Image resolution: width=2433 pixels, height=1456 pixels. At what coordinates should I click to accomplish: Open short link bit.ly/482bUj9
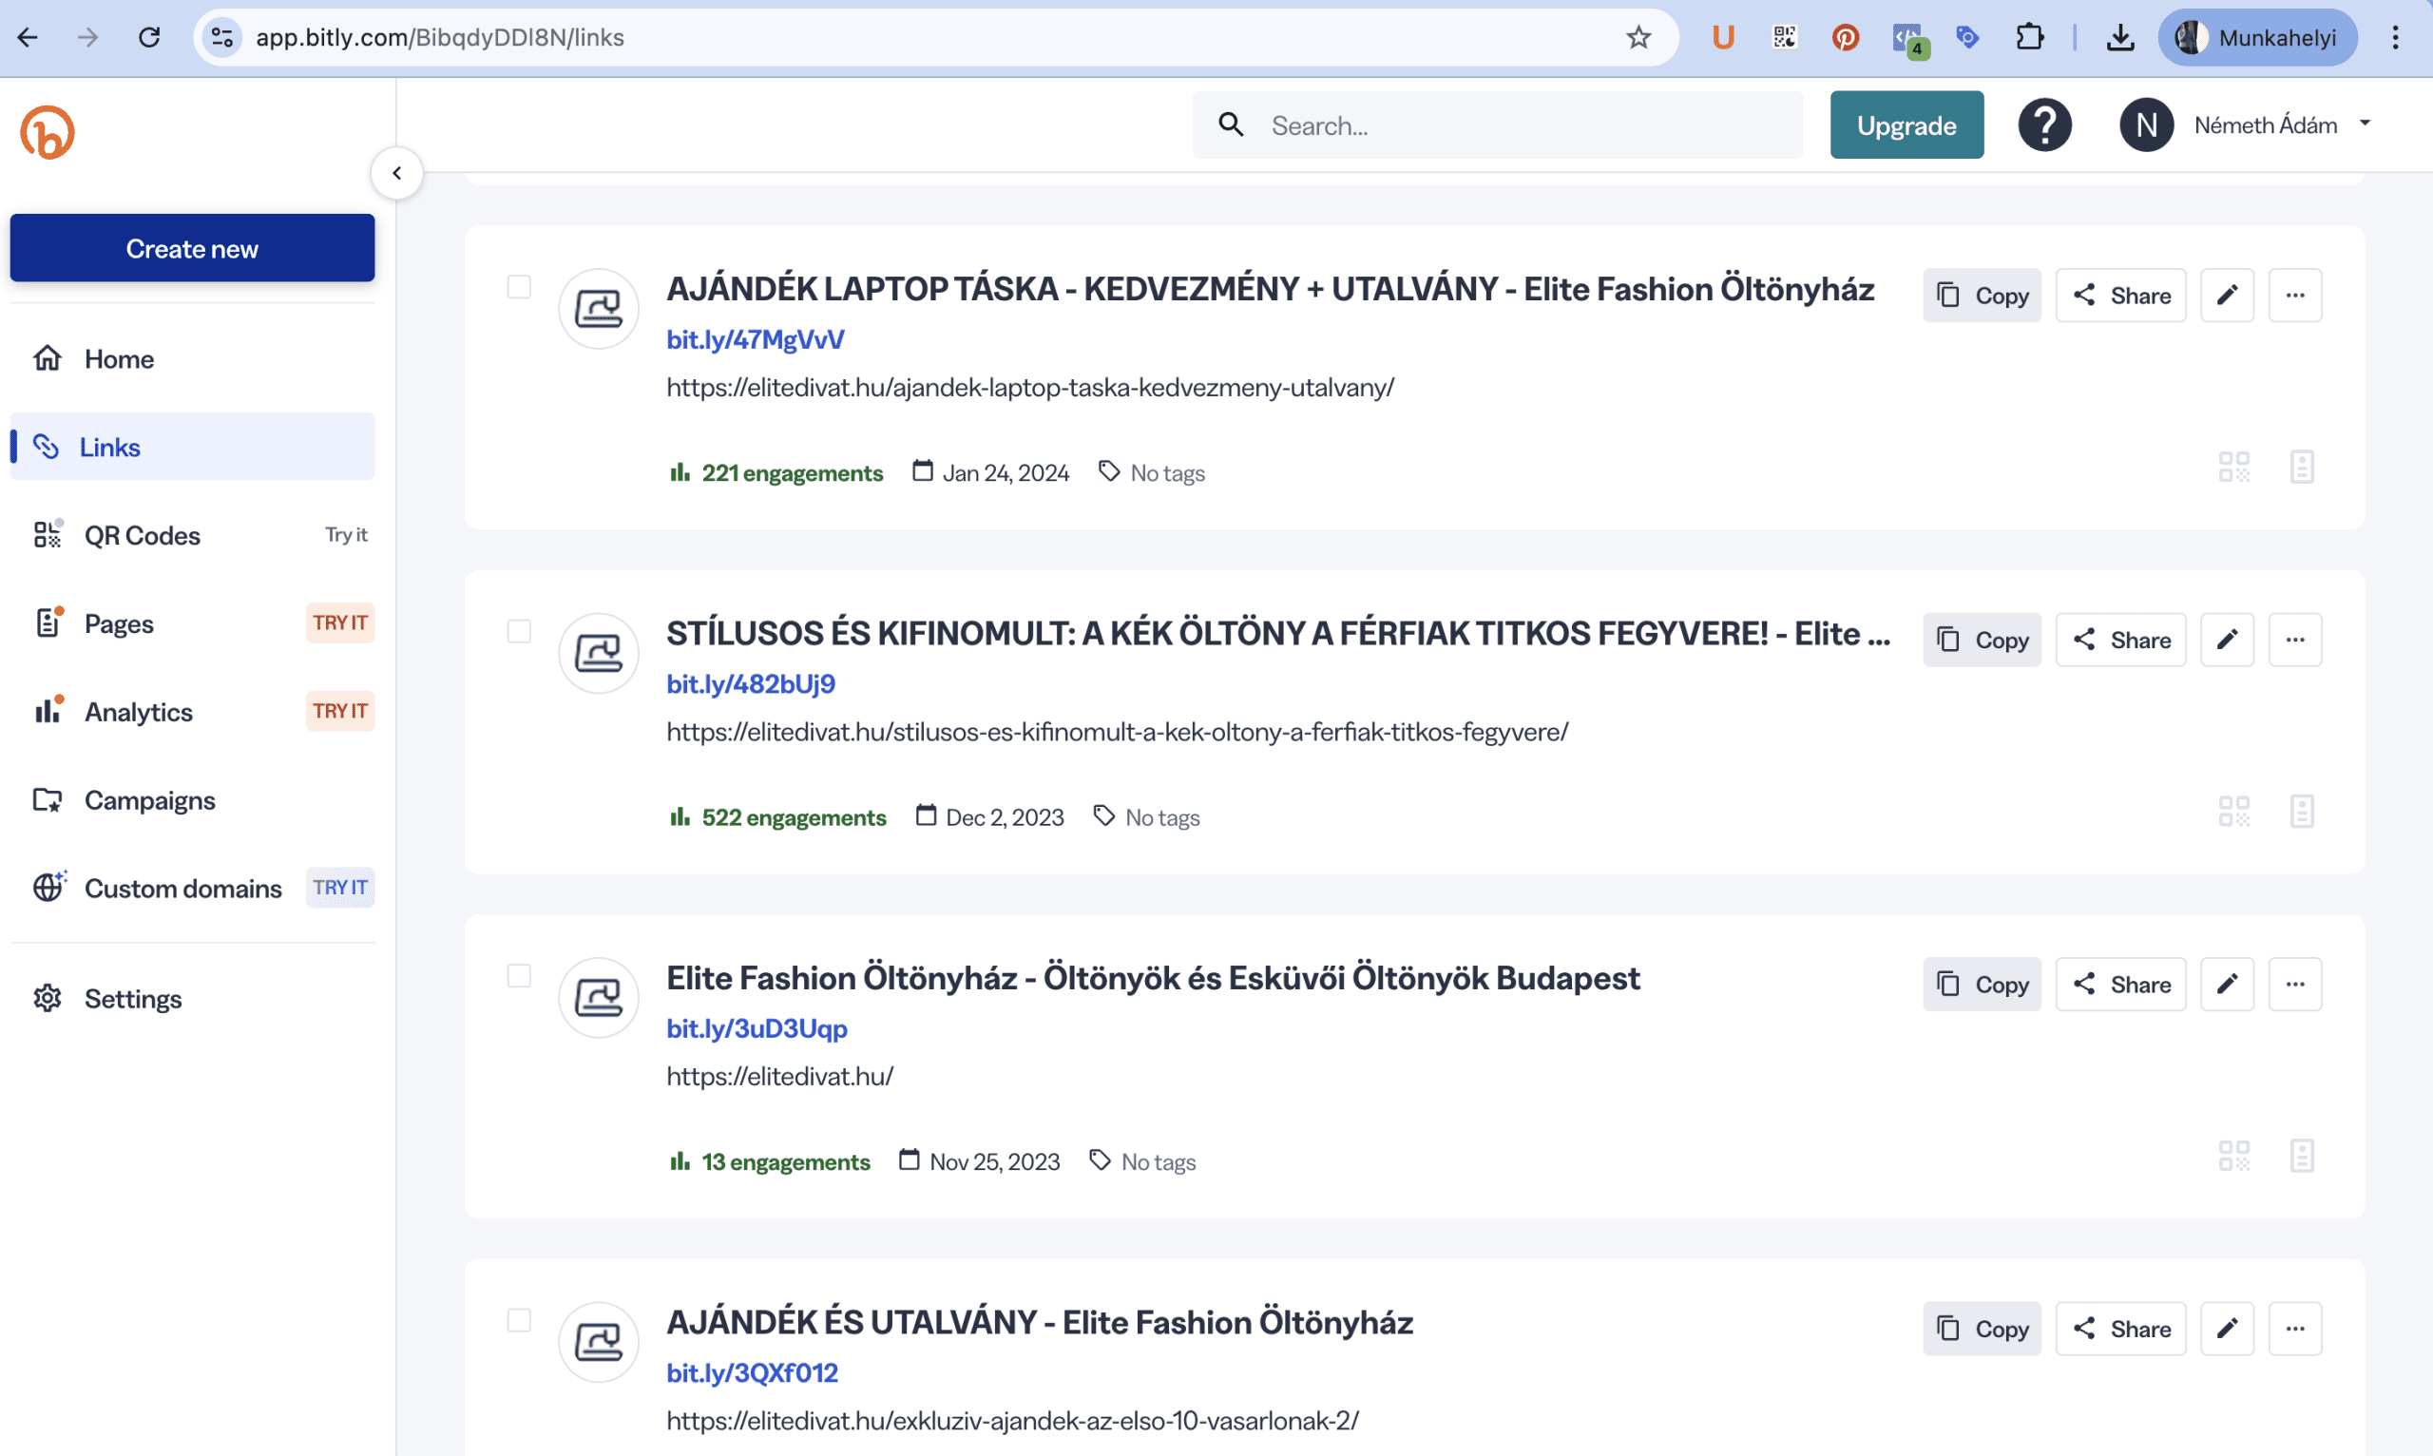(x=751, y=684)
